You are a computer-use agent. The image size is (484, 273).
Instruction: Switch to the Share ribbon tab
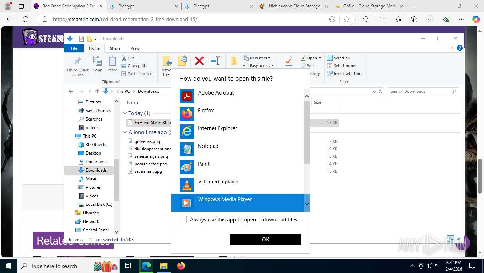pos(115,48)
